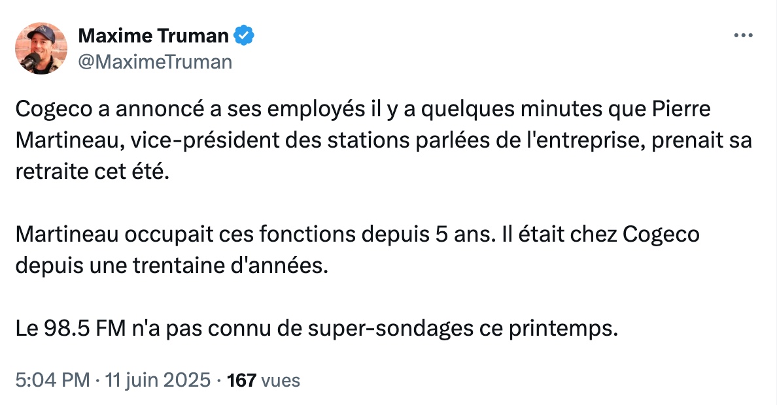Click the Maxime Truman display name

point(153,36)
